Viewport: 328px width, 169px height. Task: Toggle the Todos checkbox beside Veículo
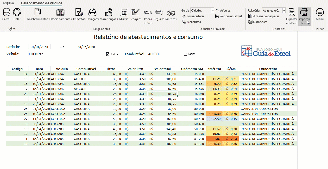pos(108,54)
